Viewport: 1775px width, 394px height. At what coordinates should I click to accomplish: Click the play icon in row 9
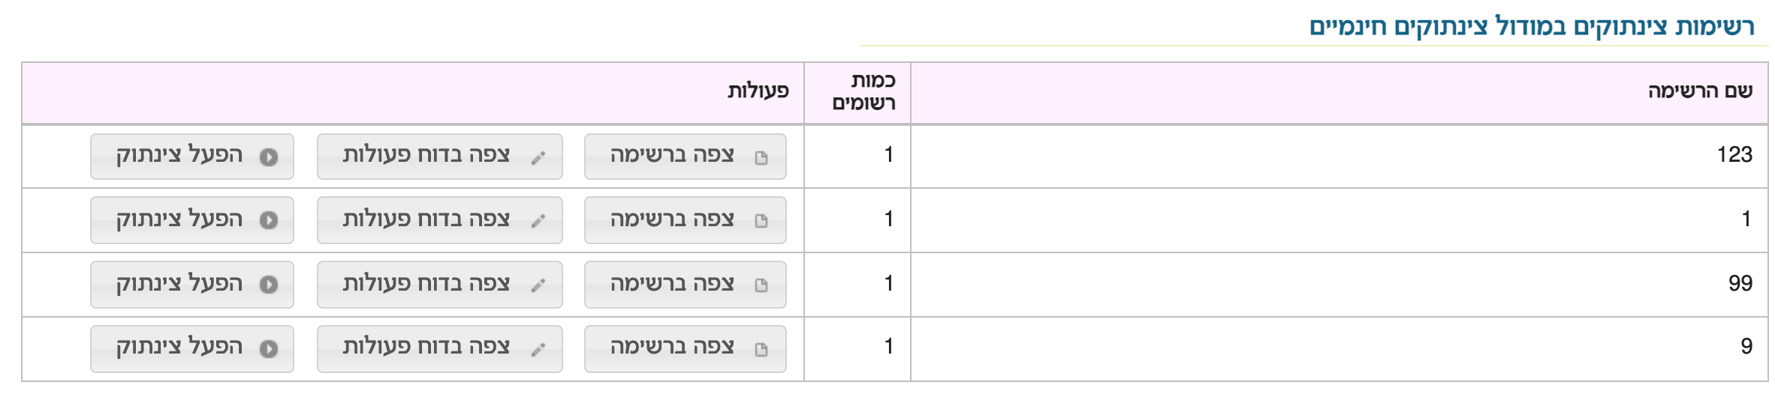(269, 349)
